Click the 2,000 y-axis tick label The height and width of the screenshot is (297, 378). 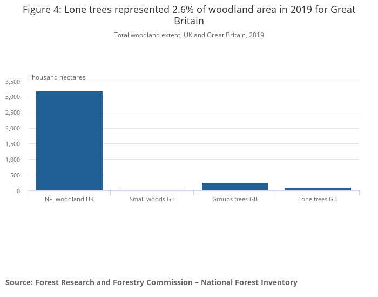[x=12, y=129]
